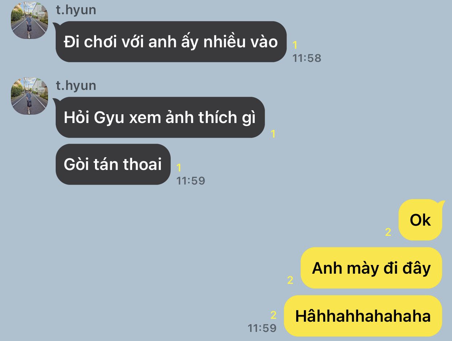Tap the t.hyun name above 'Hỏi Gyu xem'
Viewport: 452px width, 341px height.
pos(76,86)
